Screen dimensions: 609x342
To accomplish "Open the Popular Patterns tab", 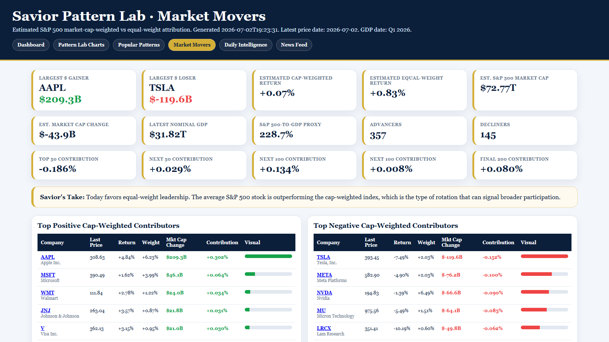I will point(139,45).
